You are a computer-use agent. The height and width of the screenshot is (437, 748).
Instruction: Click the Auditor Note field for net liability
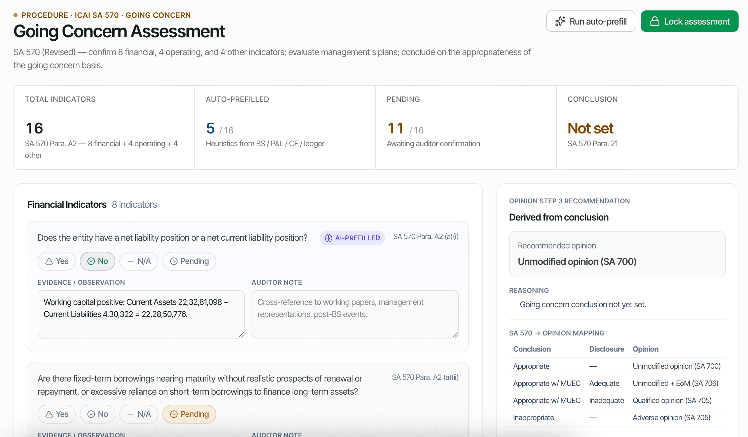(x=355, y=314)
